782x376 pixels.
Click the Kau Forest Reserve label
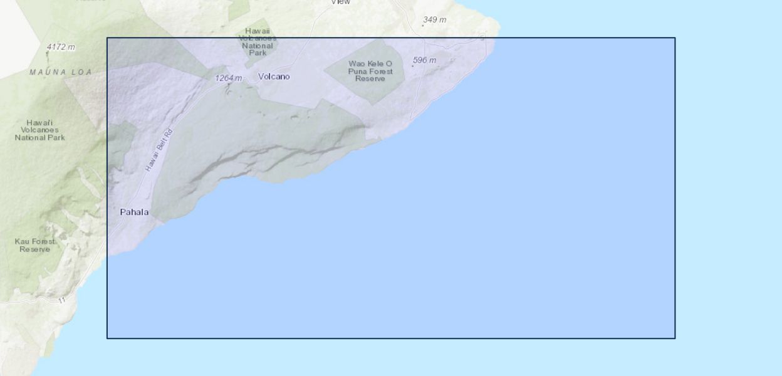click(34, 245)
